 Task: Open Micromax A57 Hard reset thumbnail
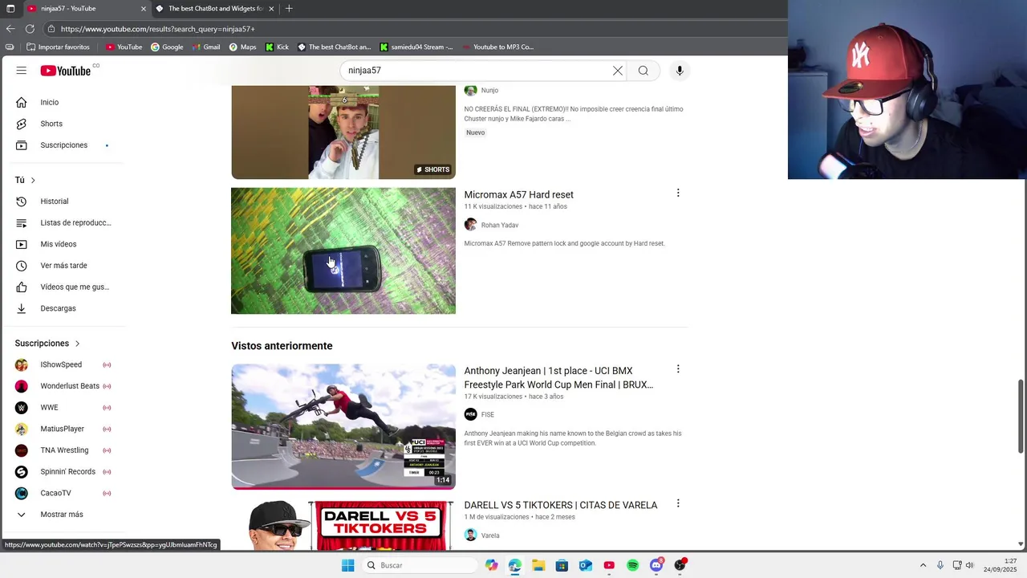pos(343,250)
